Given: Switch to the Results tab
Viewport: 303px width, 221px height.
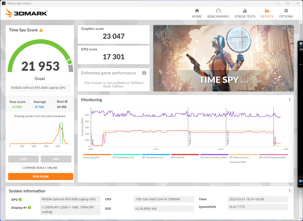Looking at the screenshot, I should pyautogui.click(x=267, y=13).
